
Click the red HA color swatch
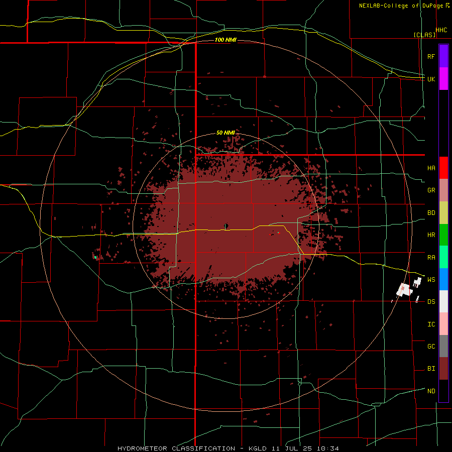click(x=443, y=168)
